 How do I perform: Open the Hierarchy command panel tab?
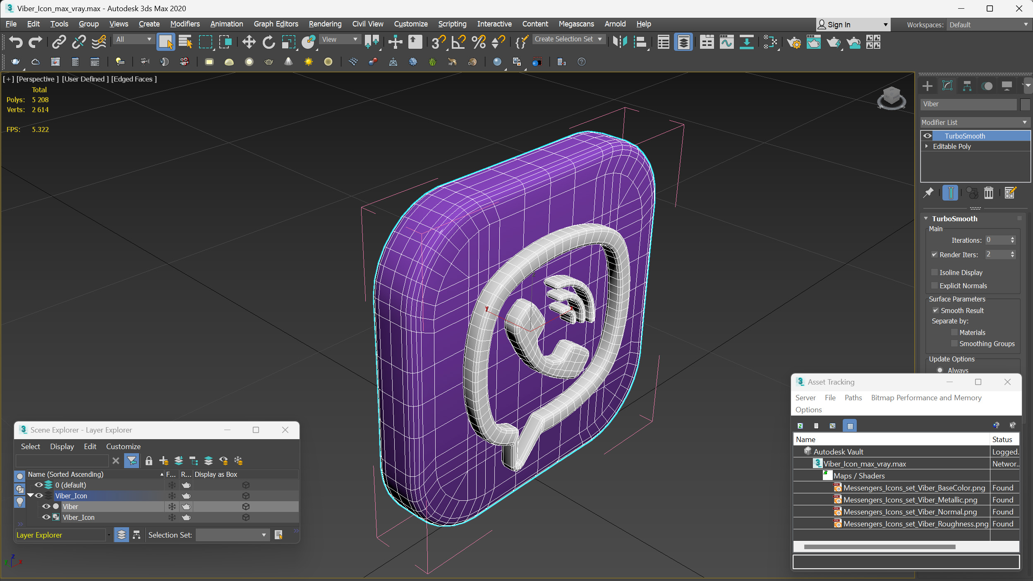pos(967,86)
